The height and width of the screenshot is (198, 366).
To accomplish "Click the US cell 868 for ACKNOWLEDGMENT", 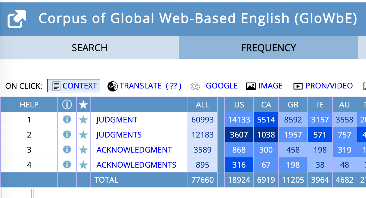I will 239,150.
